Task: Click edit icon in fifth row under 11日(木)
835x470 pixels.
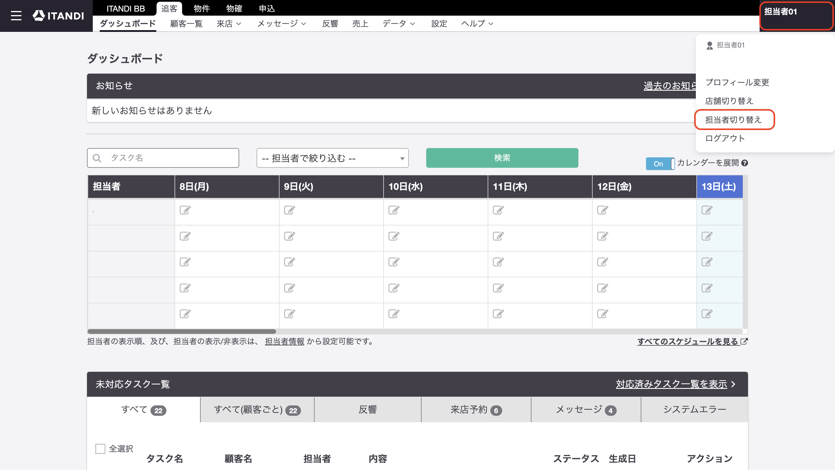Action: tap(498, 314)
